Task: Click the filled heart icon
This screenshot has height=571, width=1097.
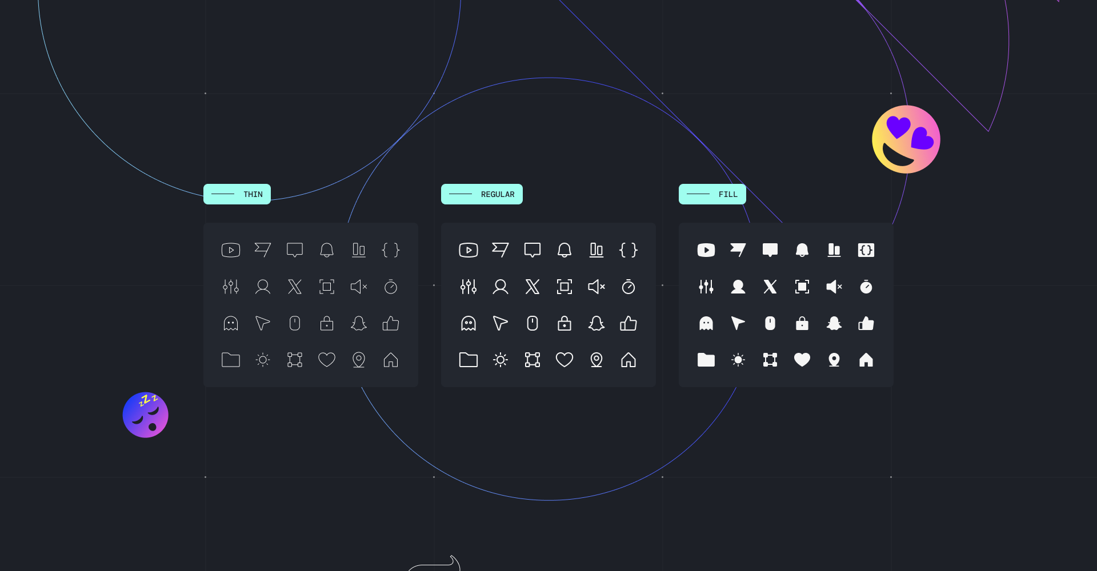Action: [x=802, y=360]
